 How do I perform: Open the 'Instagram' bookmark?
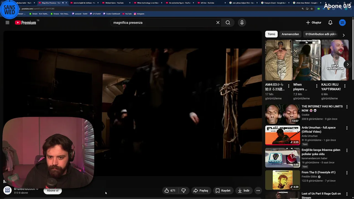pyautogui.click(x=139, y=14)
